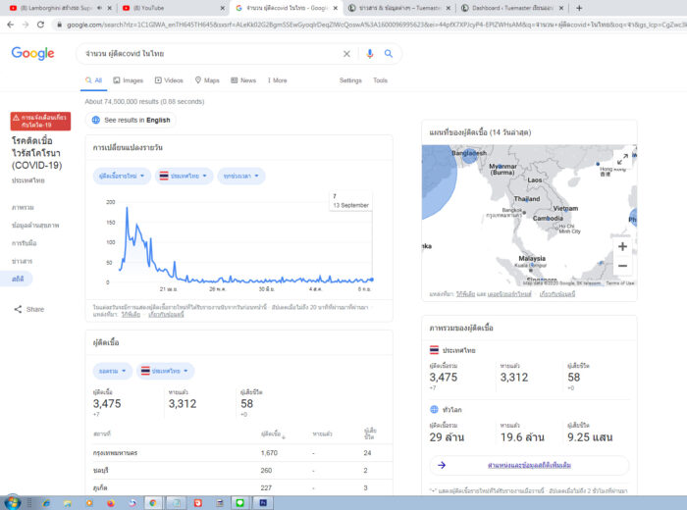Clear the search box with the X icon
The height and width of the screenshot is (510, 687).
click(345, 54)
